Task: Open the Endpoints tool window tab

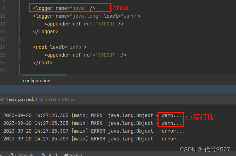Action: (22, 155)
